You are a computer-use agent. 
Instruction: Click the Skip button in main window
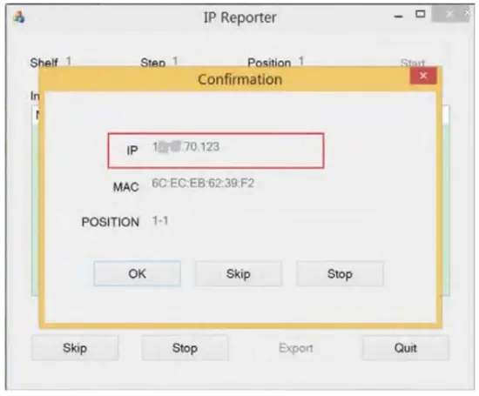[75, 348]
